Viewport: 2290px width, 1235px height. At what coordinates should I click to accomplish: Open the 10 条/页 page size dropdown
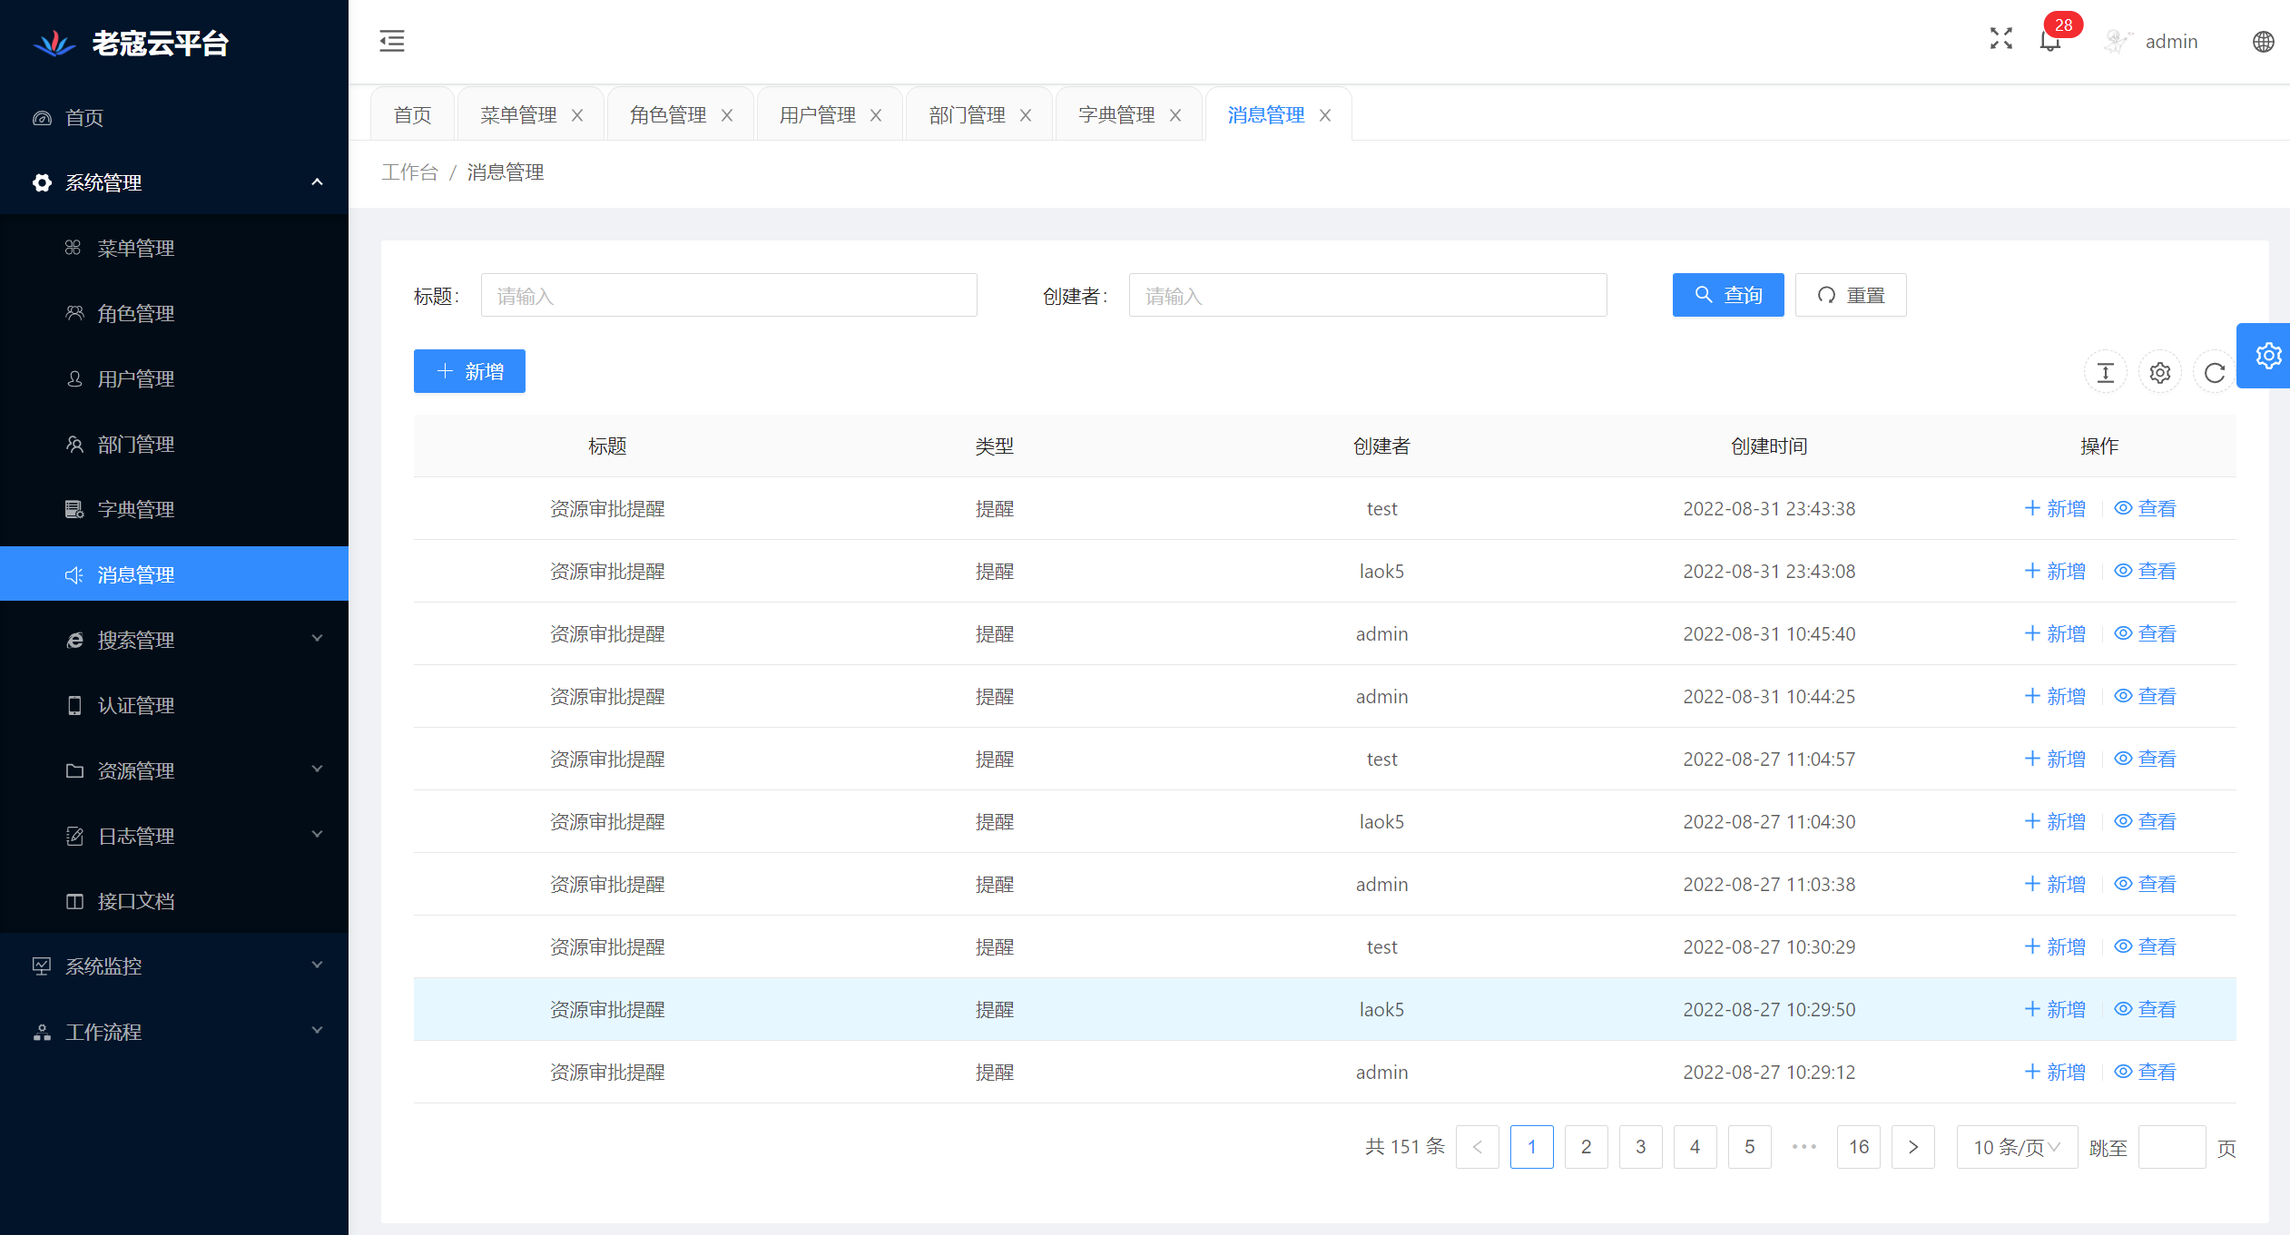(x=2016, y=1147)
